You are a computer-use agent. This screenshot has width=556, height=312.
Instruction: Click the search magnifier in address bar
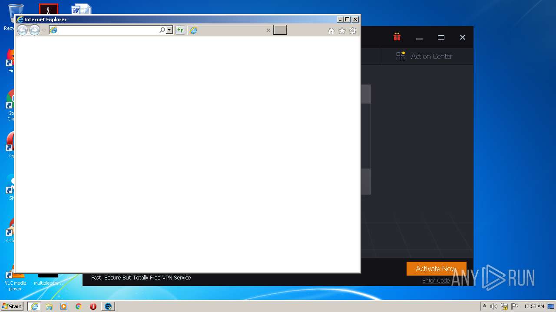point(162,30)
